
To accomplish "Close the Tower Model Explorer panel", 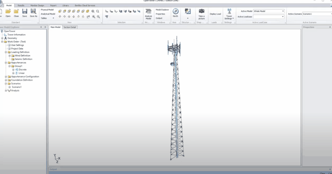I will tap(45, 27).
